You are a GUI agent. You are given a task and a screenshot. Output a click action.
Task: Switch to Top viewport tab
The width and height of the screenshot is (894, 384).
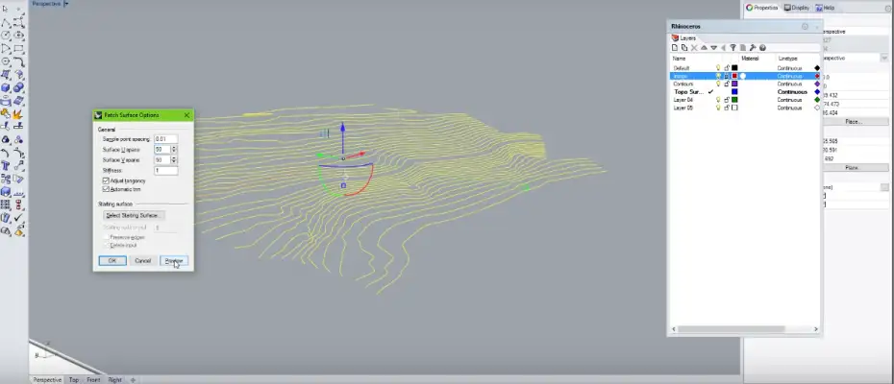click(x=74, y=379)
